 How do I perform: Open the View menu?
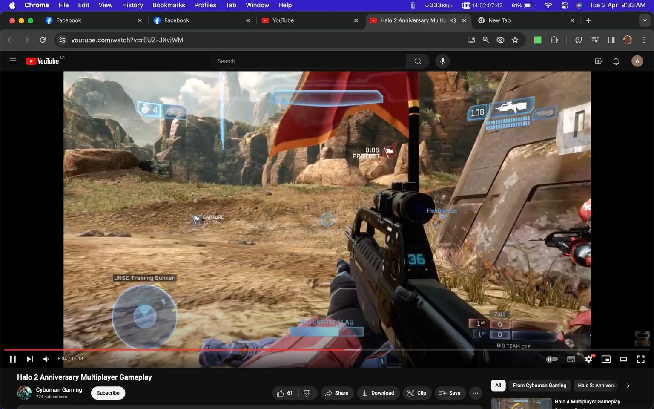point(105,5)
